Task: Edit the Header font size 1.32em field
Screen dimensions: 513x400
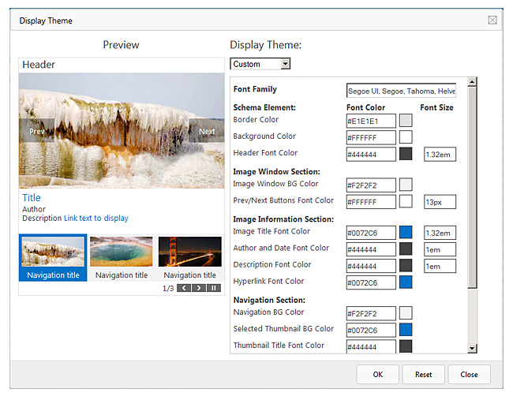Action: tap(440, 154)
